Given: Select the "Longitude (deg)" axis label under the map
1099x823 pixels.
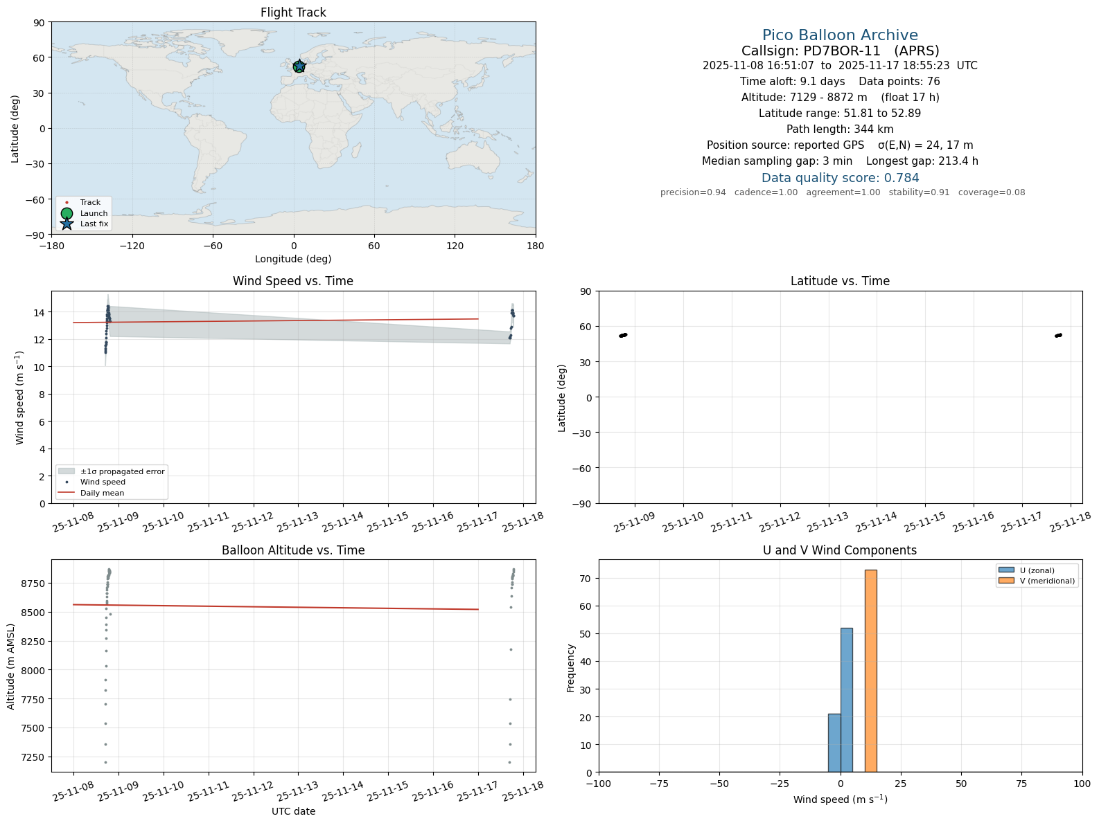Looking at the screenshot, I should (293, 259).
